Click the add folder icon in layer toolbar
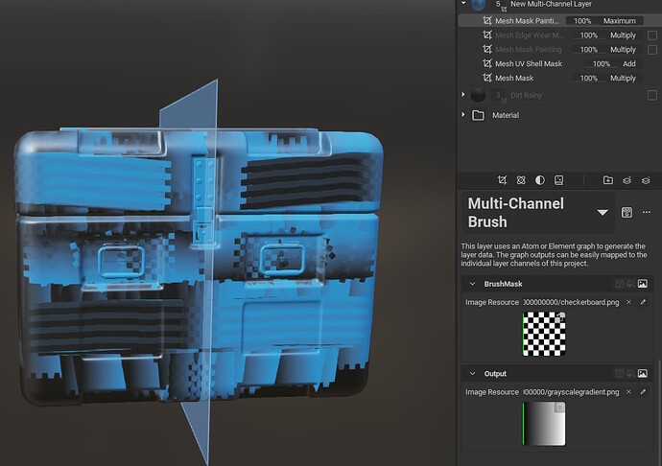The image size is (662, 466). click(x=608, y=179)
